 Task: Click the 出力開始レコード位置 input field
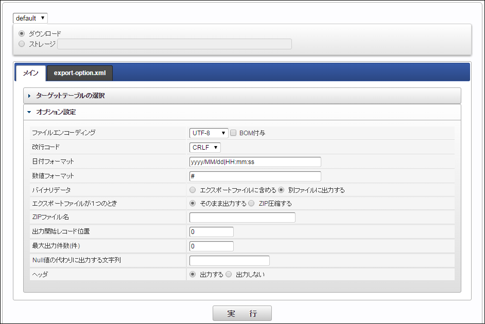(x=211, y=232)
